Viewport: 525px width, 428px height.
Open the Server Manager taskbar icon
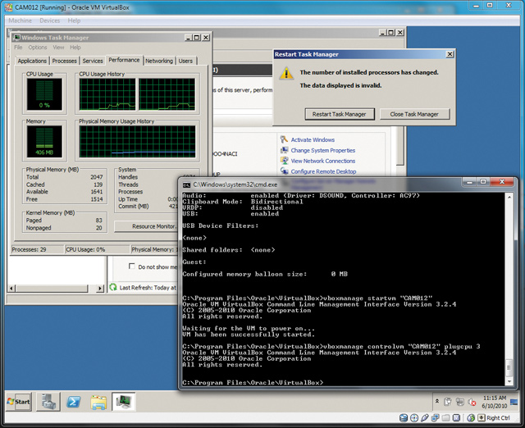click(x=49, y=402)
